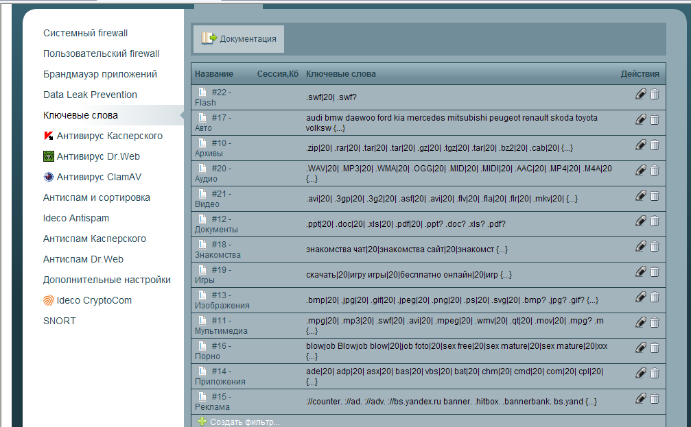Image resolution: width=691 pixels, height=427 pixels.
Task: Open Системный firewall section
Action: click(86, 33)
